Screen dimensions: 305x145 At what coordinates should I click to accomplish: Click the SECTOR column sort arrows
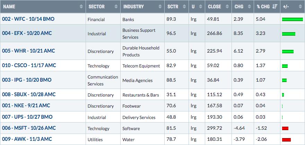116,7
